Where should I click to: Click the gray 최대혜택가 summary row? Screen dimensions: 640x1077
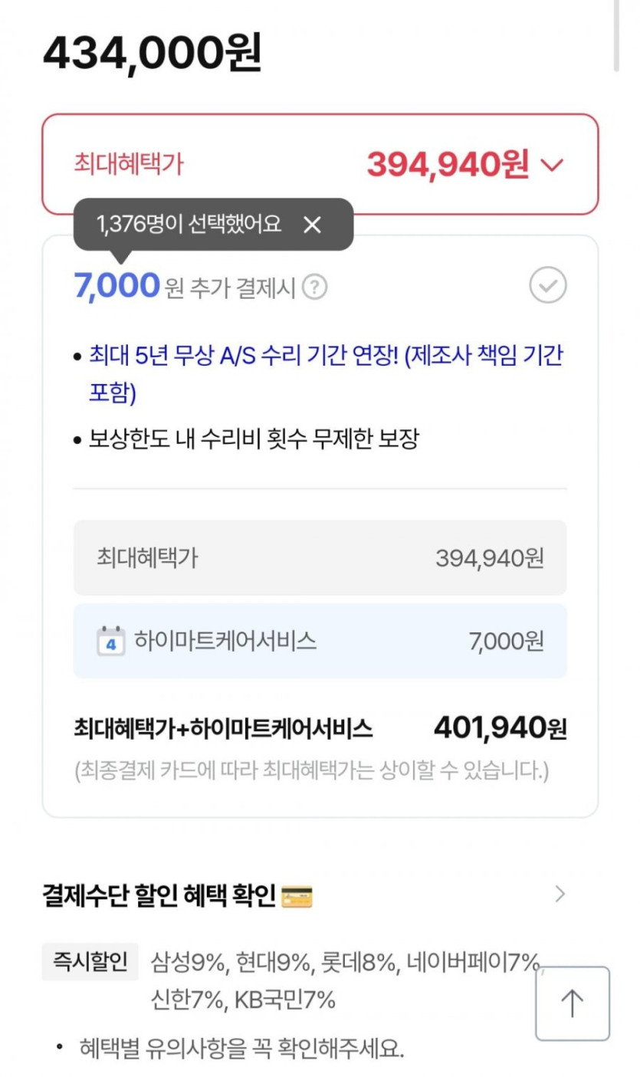(x=320, y=557)
